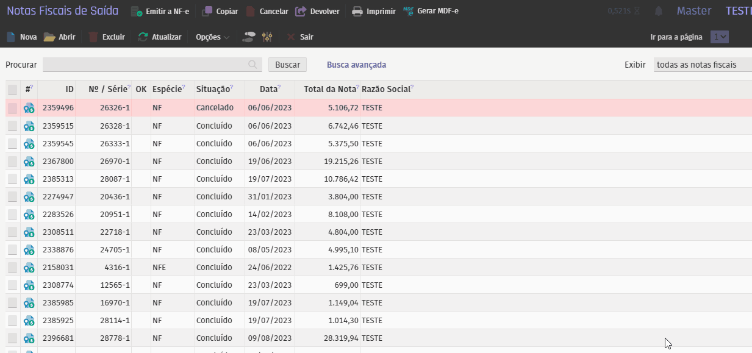Image resolution: width=752 pixels, height=353 pixels.
Task: Click the row icon for ID 2385313
Action: click(29, 179)
